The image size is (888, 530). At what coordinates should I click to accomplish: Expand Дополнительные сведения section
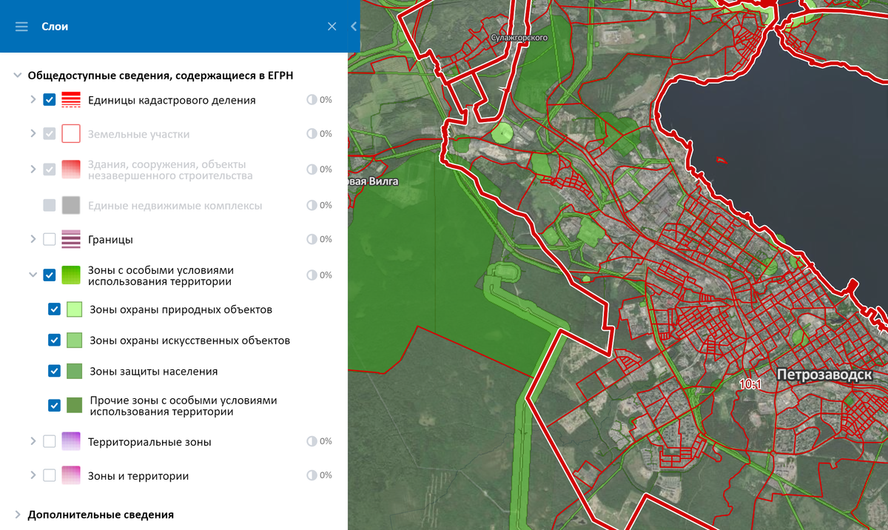(x=18, y=514)
